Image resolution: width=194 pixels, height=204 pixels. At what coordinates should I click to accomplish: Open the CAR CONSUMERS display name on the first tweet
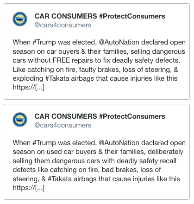coord(66,16)
